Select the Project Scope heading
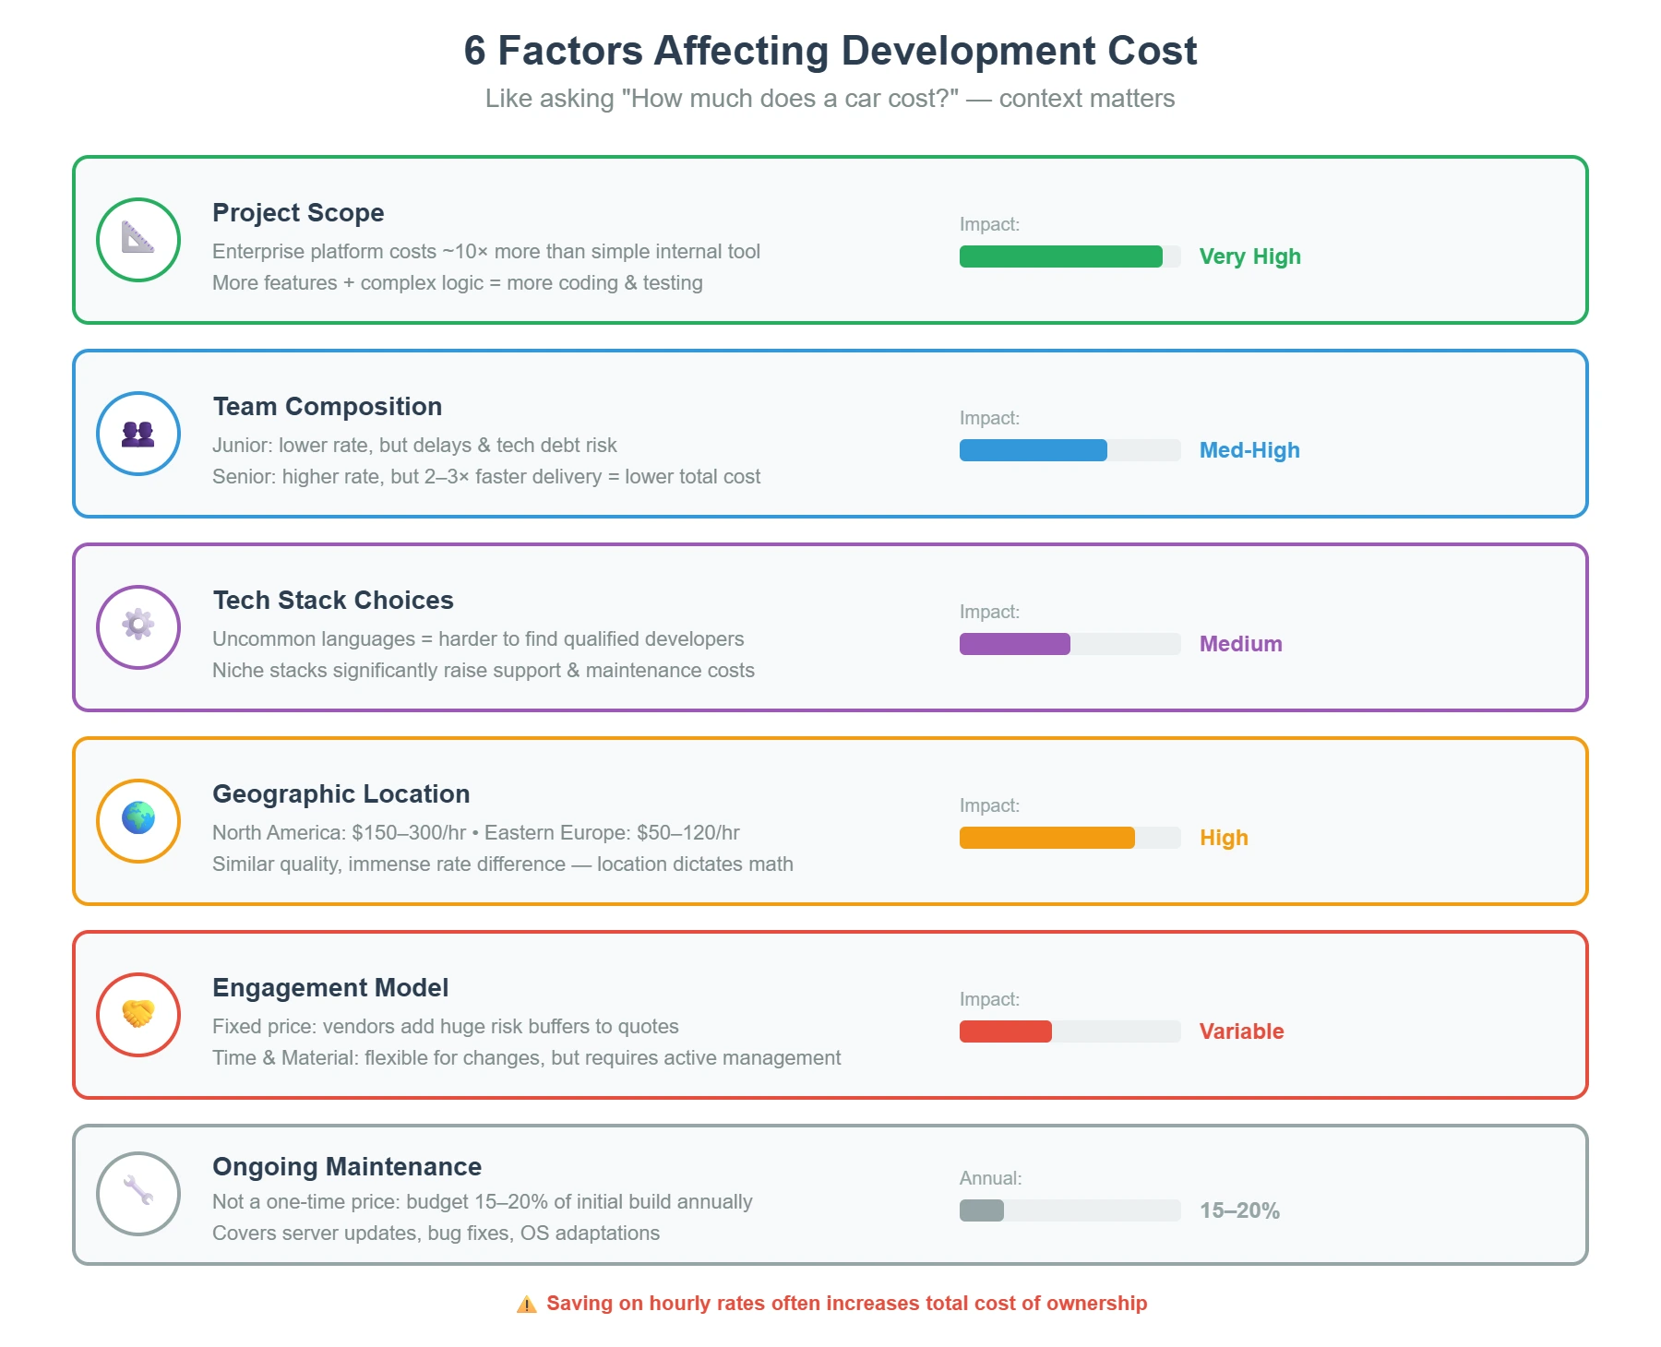The width and height of the screenshot is (1661, 1347). pyautogui.click(x=298, y=212)
